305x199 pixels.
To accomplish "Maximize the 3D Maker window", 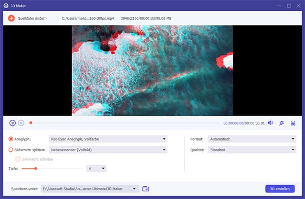I will [x=289, y=6].
